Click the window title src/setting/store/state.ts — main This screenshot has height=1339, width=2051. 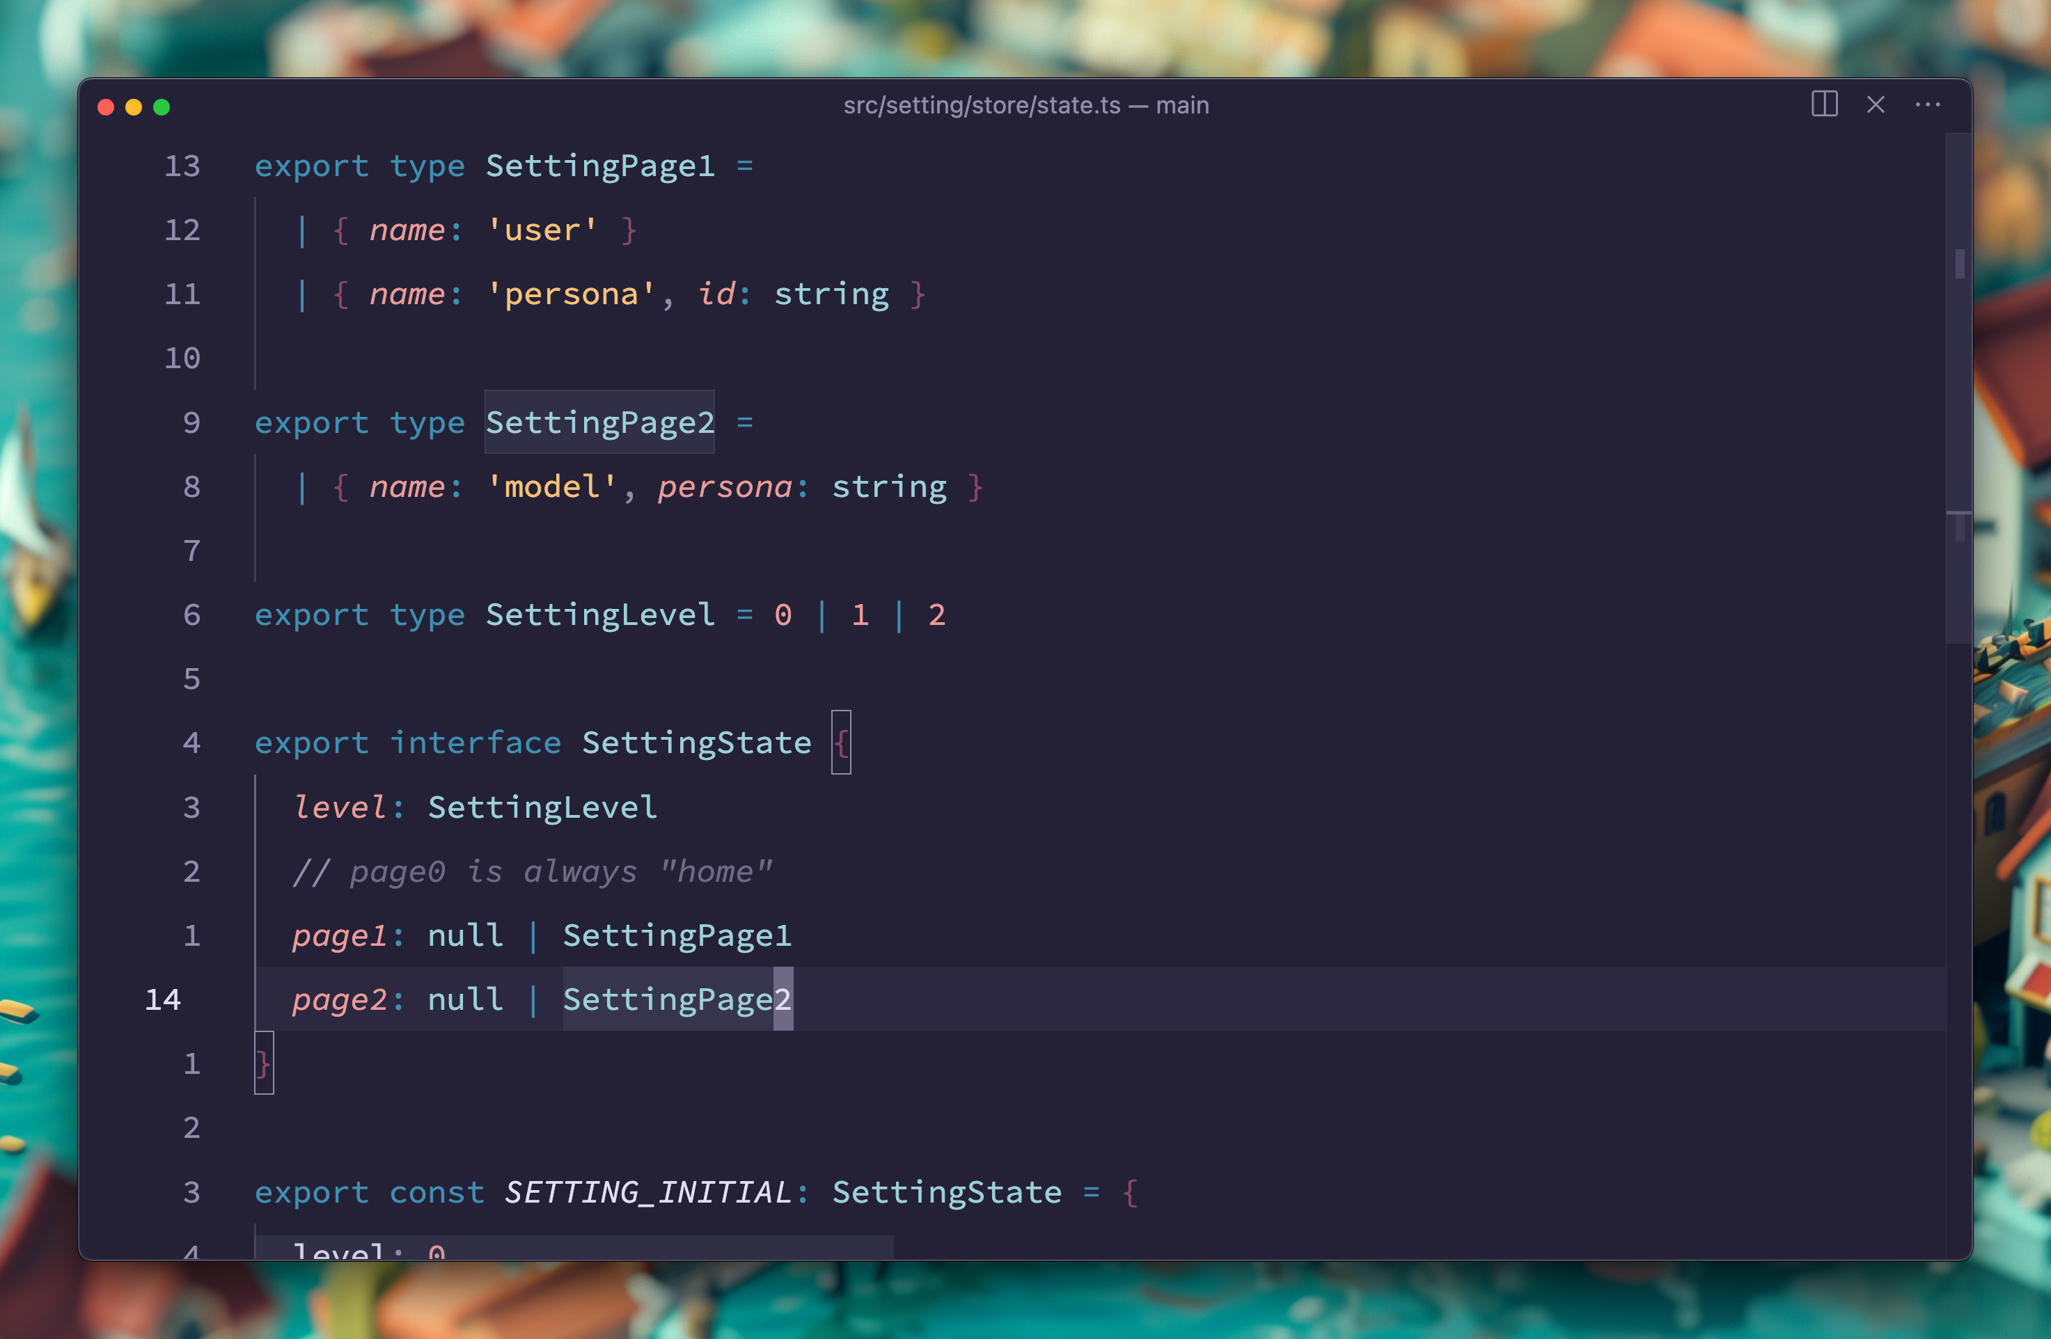point(1025,105)
